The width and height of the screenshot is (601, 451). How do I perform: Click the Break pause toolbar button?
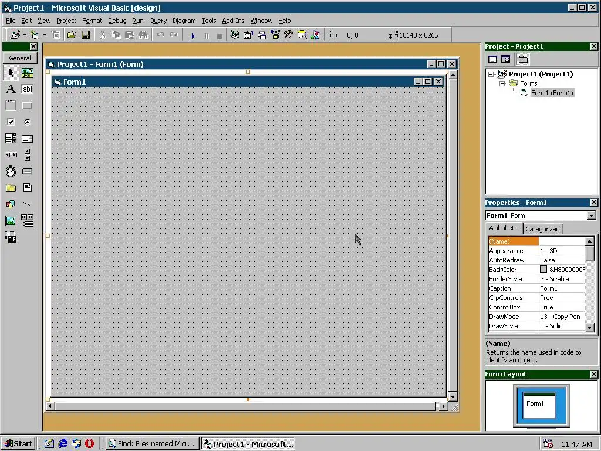coord(206,36)
